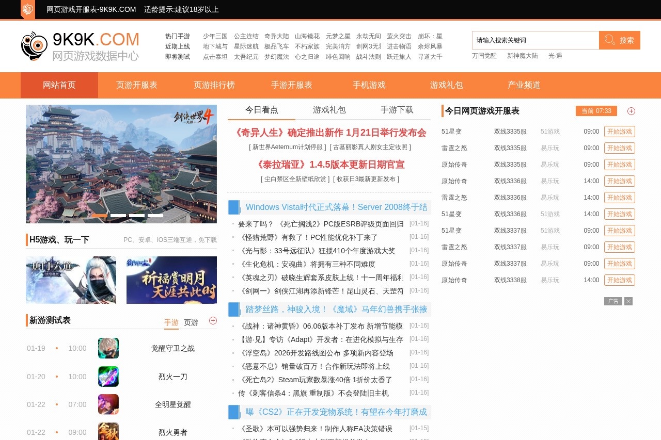Click 永劫无间 in hot mobile games

click(x=369, y=36)
